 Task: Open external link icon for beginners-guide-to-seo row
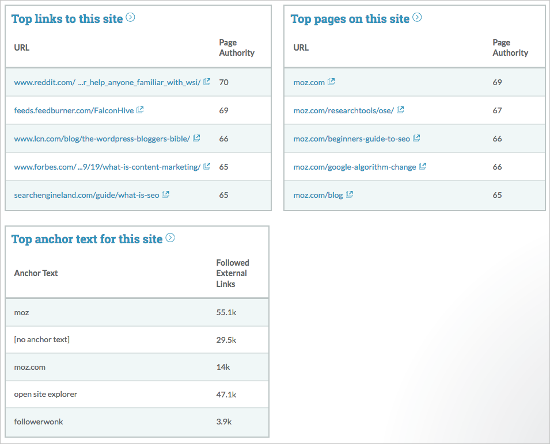[x=416, y=138]
